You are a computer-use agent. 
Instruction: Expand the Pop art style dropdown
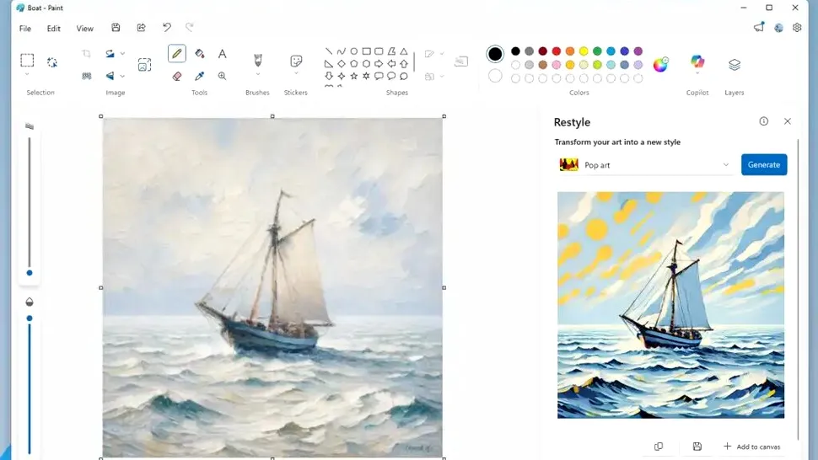(645, 165)
